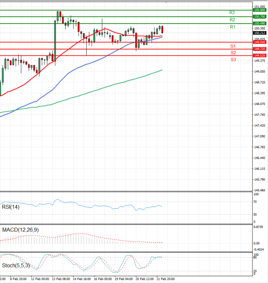Click the end of green moving average
This screenshot has width=268, height=283.
point(162,70)
